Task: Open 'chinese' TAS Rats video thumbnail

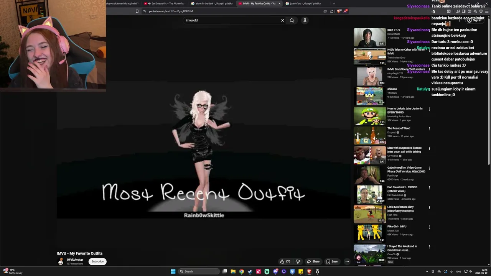Action: point(370,96)
